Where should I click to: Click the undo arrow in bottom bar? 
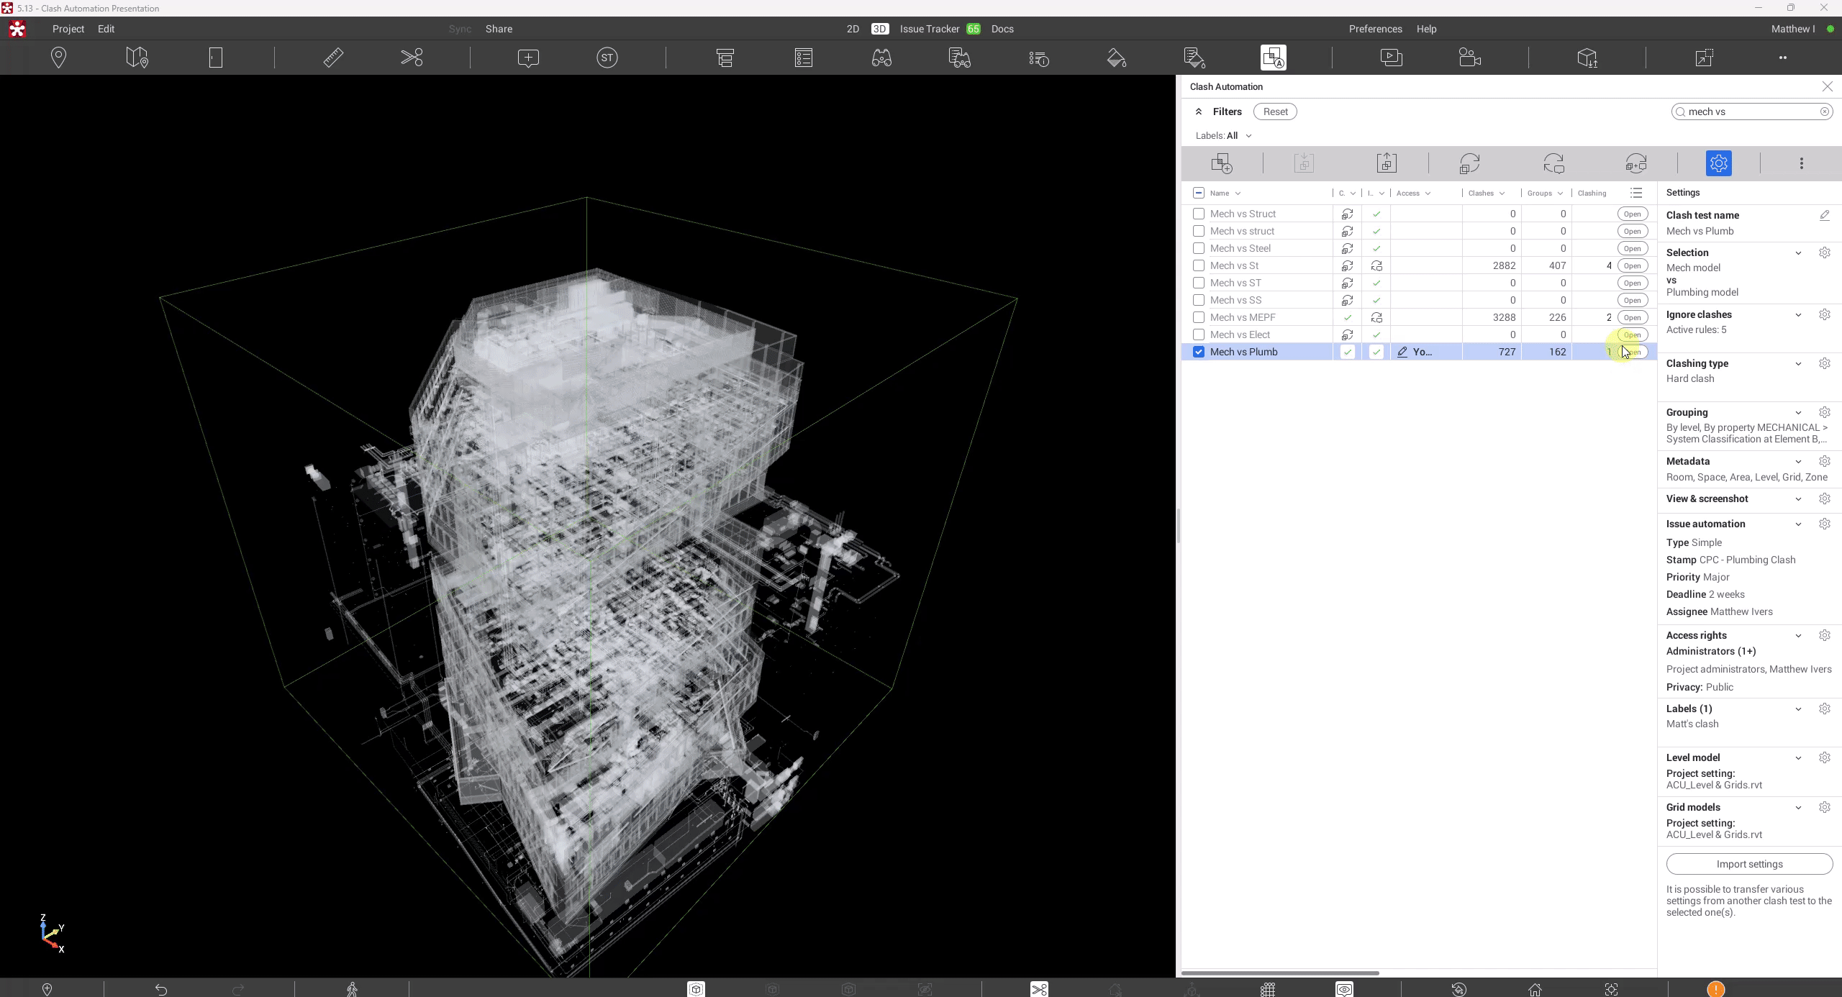(161, 989)
